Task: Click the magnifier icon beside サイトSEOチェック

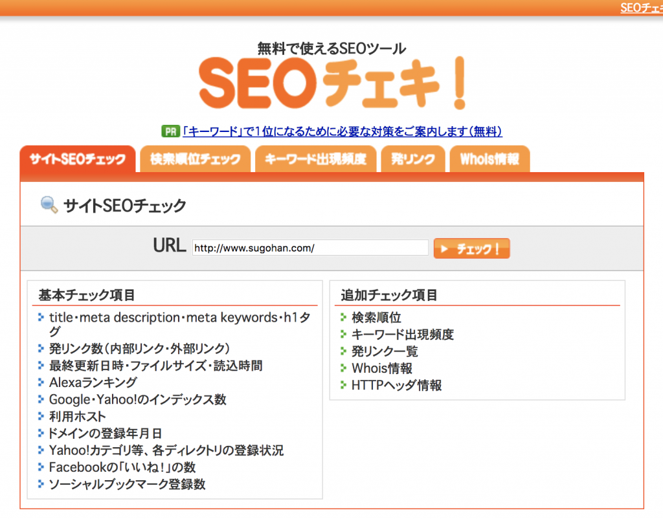Action: (x=49, y=204)
